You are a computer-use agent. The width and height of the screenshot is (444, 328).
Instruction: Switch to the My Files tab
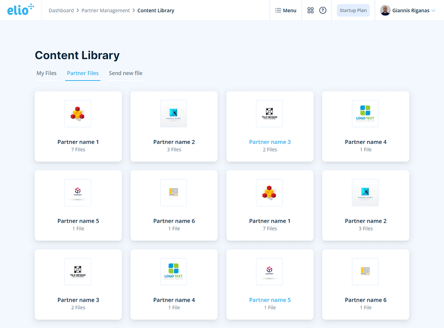[47, 74]
